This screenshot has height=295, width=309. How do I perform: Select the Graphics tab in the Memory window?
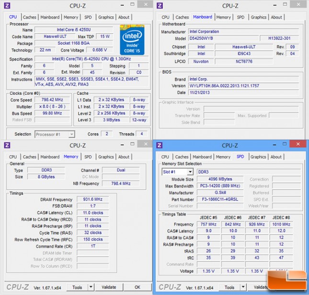106,157
